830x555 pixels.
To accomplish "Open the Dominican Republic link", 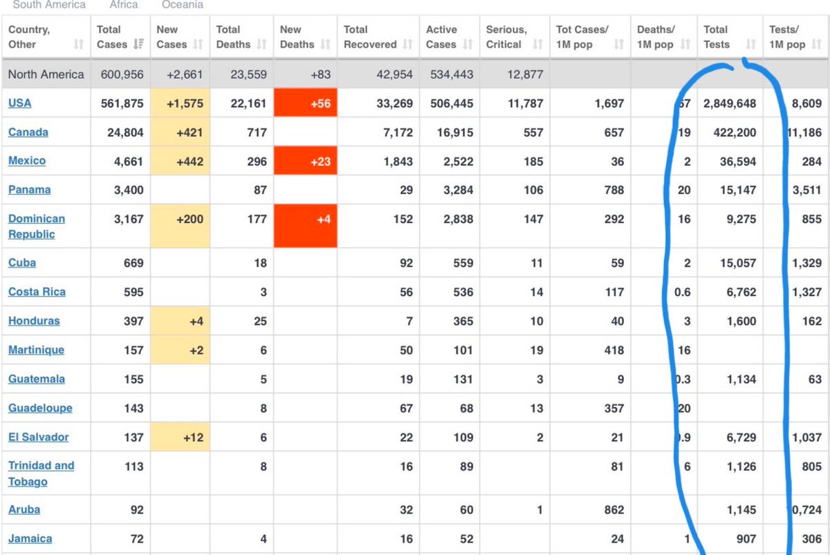I will tap(37, 226).
